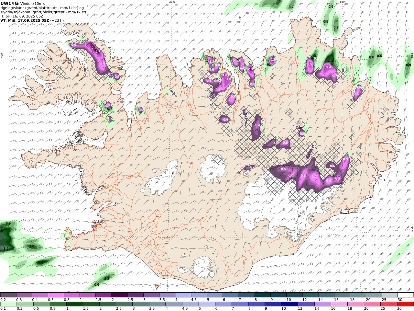Screen dimensions: 414x311
Task: Click the rain scale swatch starting at 6
Action: coord(223,304)
